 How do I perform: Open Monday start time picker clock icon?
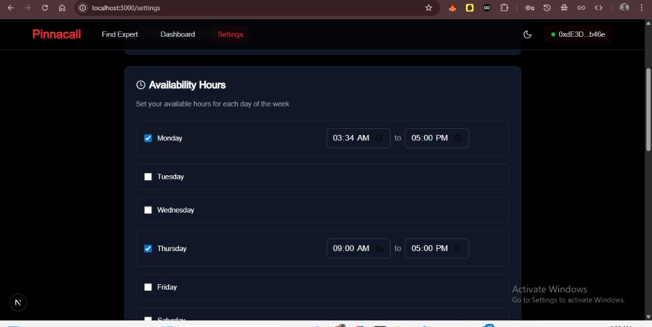click(379, 138)
